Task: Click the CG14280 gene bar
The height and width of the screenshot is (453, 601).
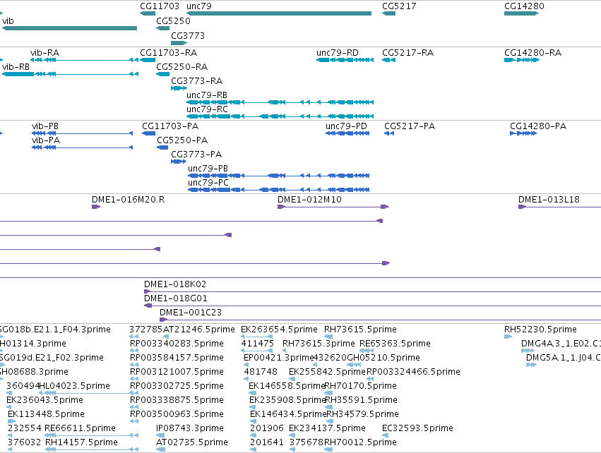Action: [522, 13]
